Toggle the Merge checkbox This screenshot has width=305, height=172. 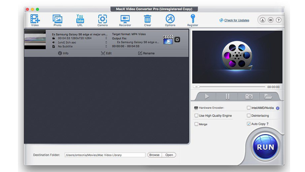coord(196,124)
